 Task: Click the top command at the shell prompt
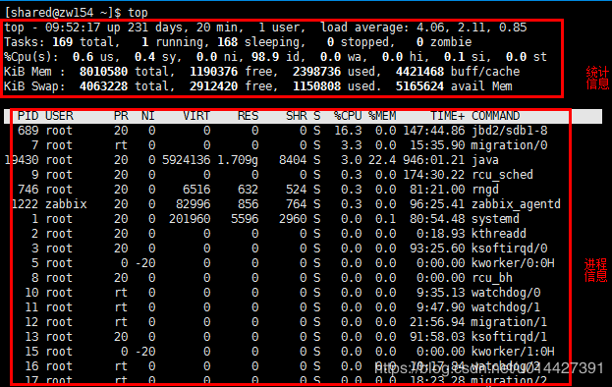click(x=138, y=13)
